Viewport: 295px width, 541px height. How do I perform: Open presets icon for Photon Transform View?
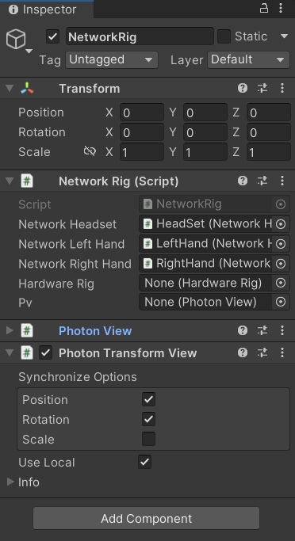pyautogui.click(x=262, y=352)
